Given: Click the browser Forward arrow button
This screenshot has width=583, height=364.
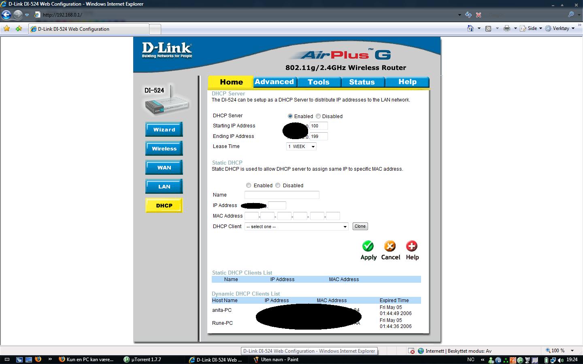Looking at the screenshot, I should click(x=18, y=15).
